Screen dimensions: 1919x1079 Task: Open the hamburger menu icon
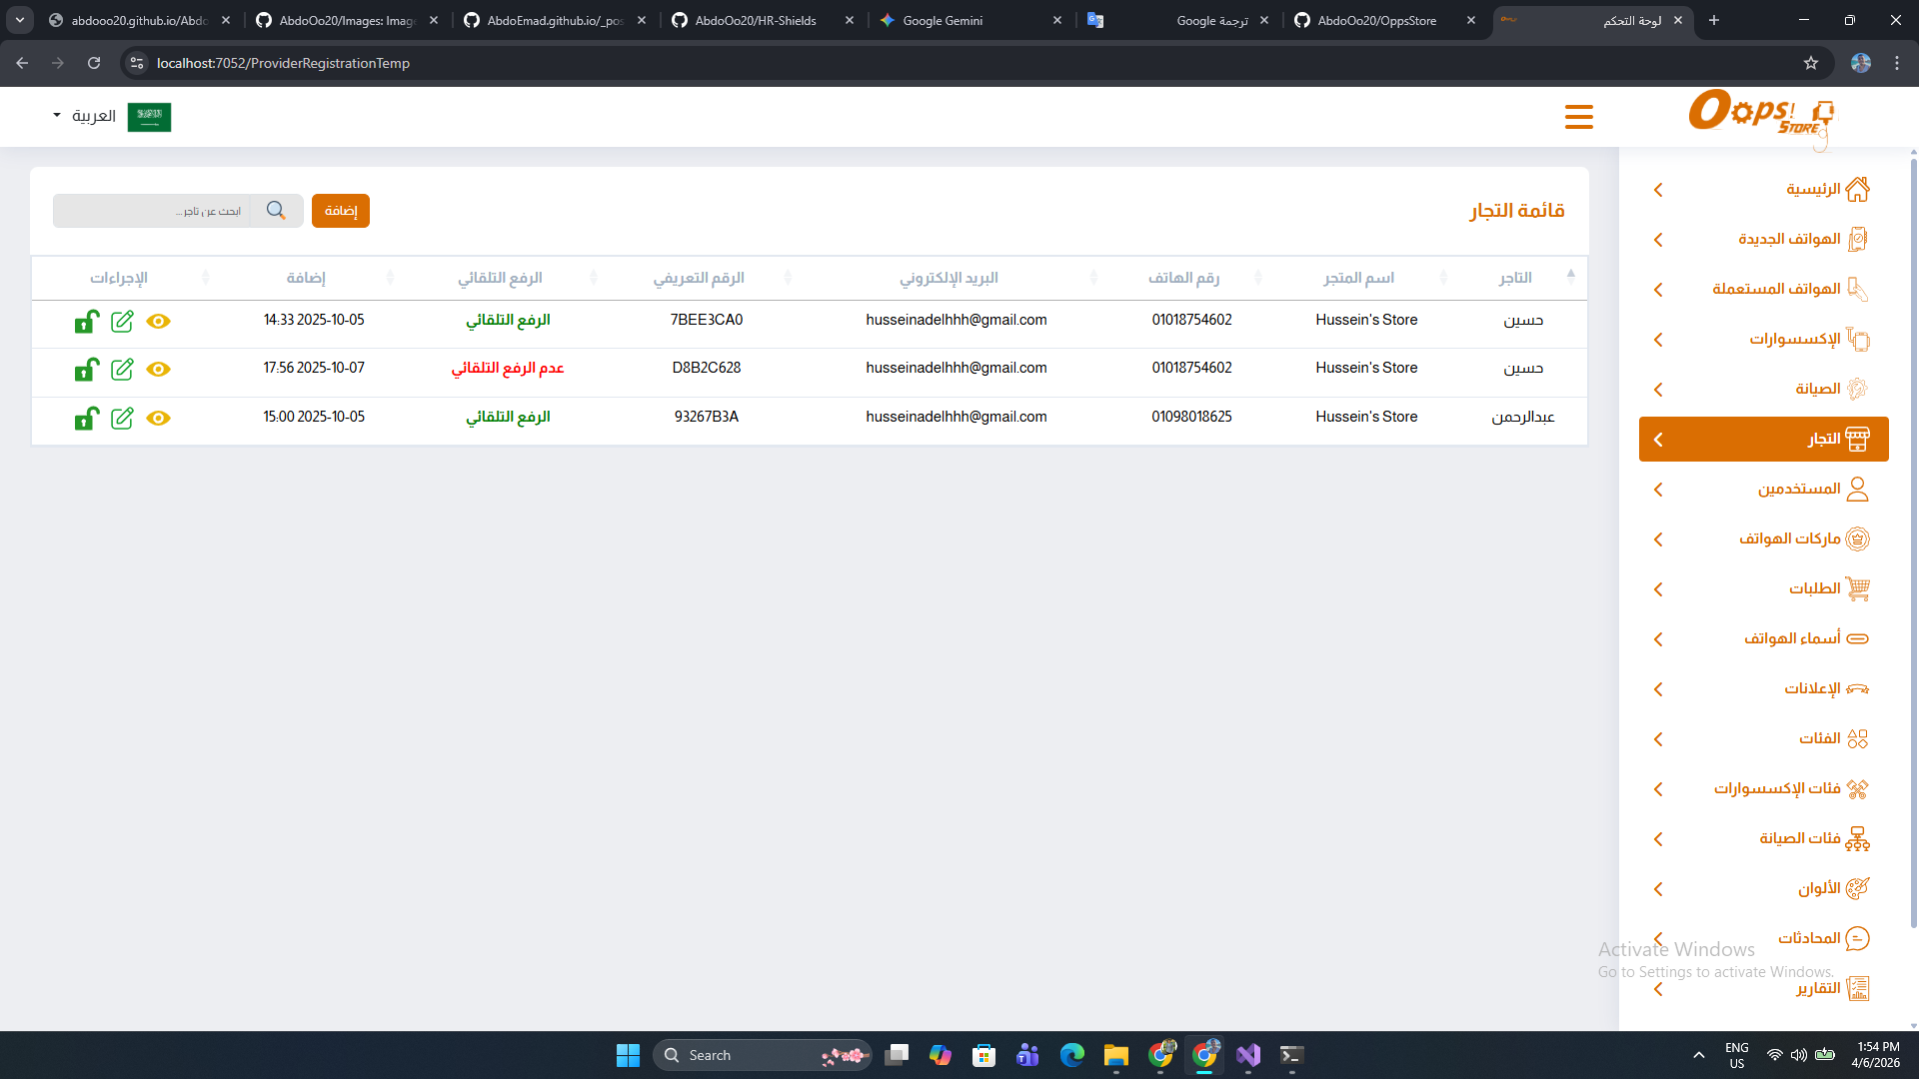click(x=1578, y=117)
